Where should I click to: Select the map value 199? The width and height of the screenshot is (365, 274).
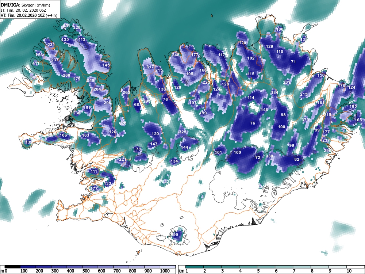(x=203, y=113)
